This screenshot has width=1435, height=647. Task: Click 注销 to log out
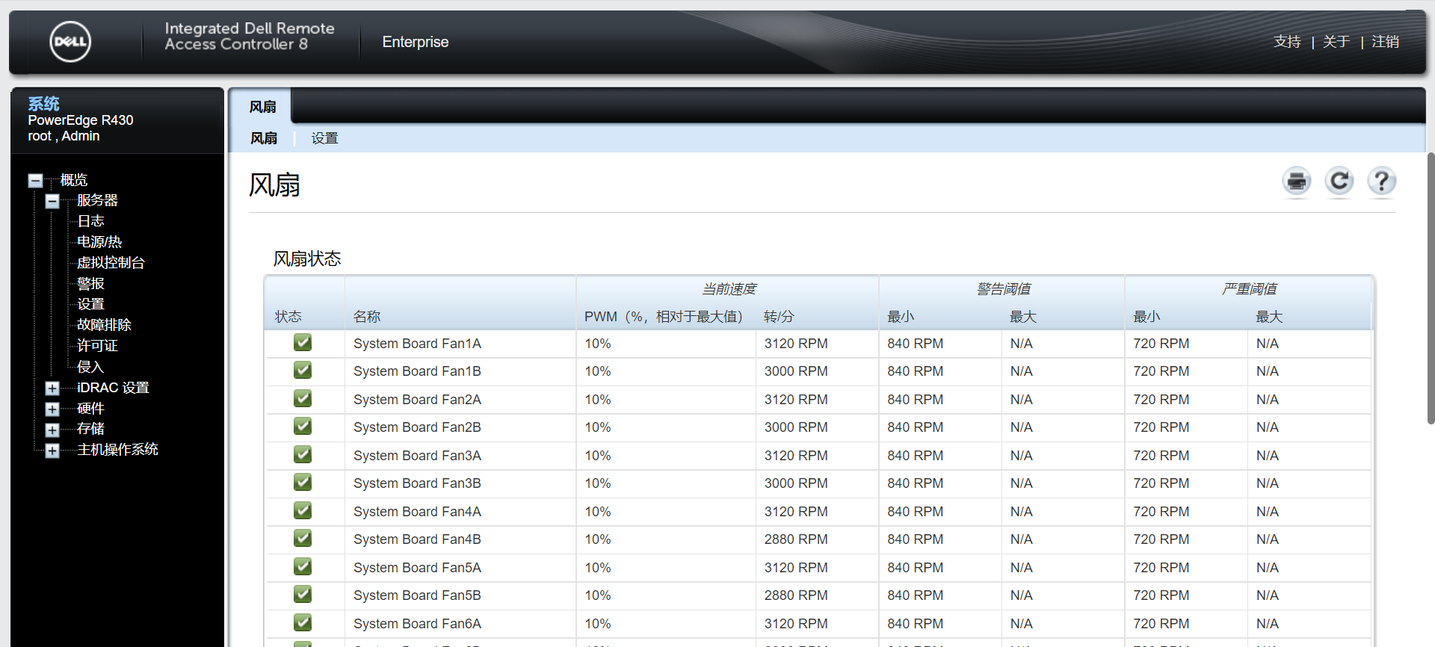pyautogui.click(x=1386, y=42)
